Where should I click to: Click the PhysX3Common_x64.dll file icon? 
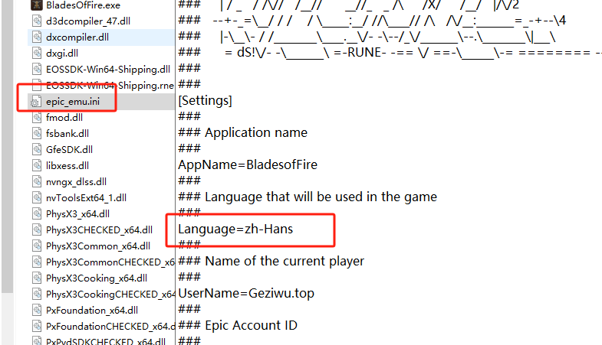point(37,246)
